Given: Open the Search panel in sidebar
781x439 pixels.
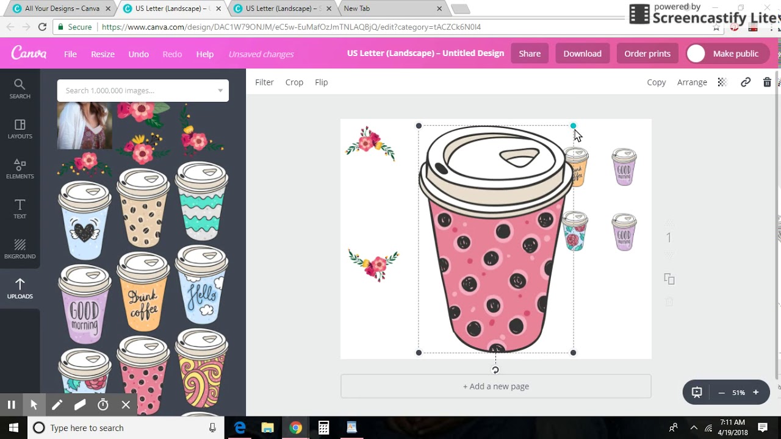Looking at the screenshot, I should [x=20, y=89].
